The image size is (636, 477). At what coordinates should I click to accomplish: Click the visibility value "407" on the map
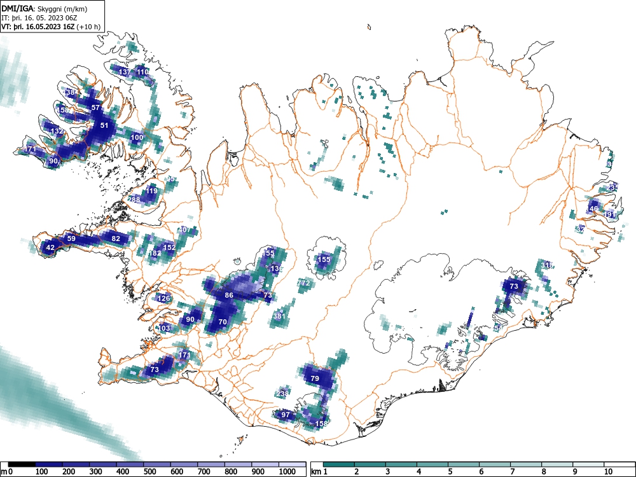pos(184,230)
